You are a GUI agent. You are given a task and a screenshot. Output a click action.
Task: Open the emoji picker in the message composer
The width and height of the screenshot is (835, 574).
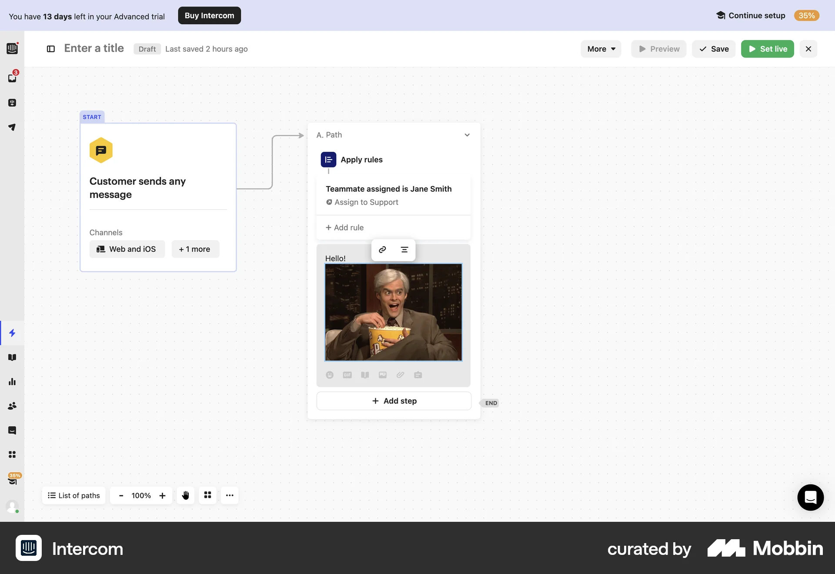330,375
